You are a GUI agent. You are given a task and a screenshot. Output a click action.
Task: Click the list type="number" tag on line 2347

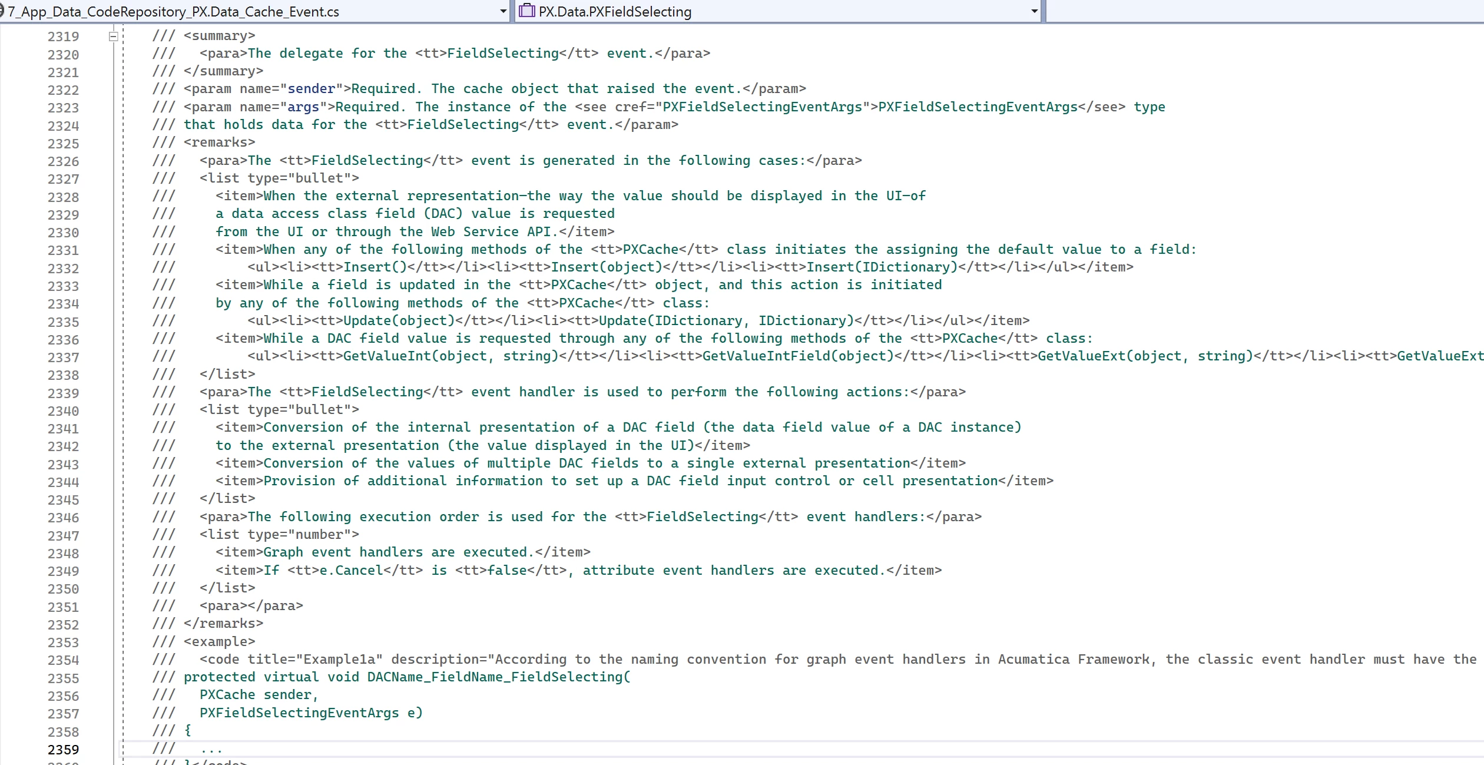(x=279, y=535)
